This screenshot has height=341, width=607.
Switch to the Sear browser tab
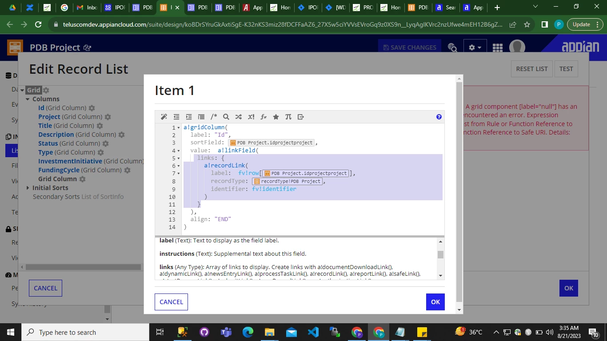(445, 8)
